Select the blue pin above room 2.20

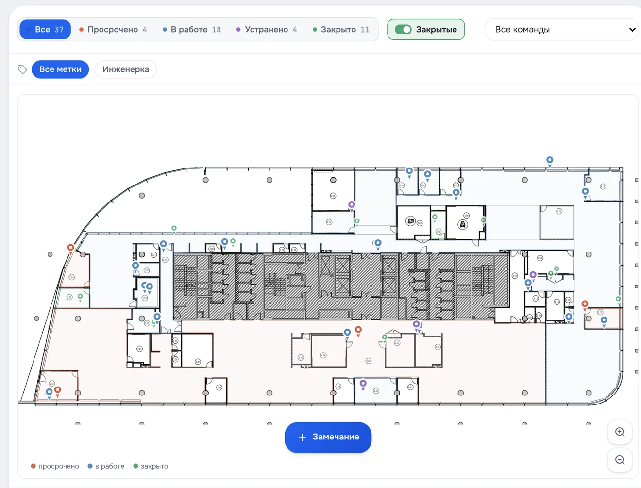tap(225, 243)
